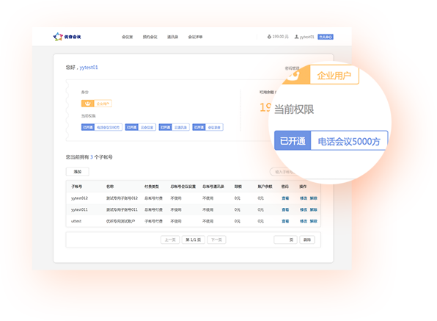
Task: Click the enlarged 电话会议5000方 permission badge
Action: [331, 141]
